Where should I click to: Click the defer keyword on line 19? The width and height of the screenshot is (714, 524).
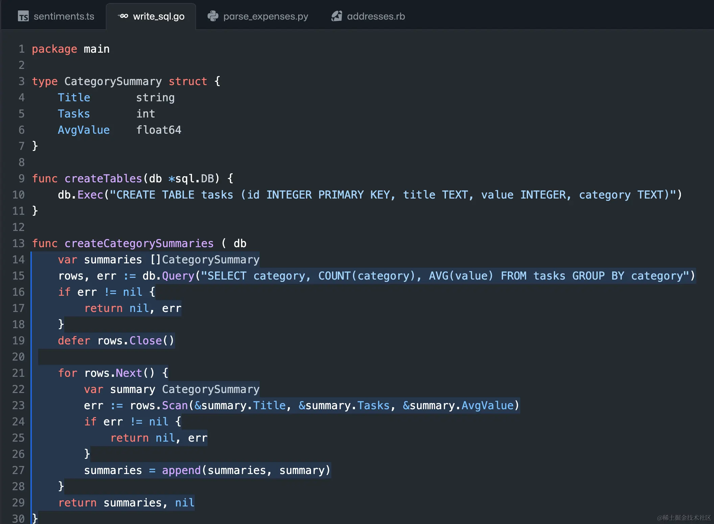74,341
